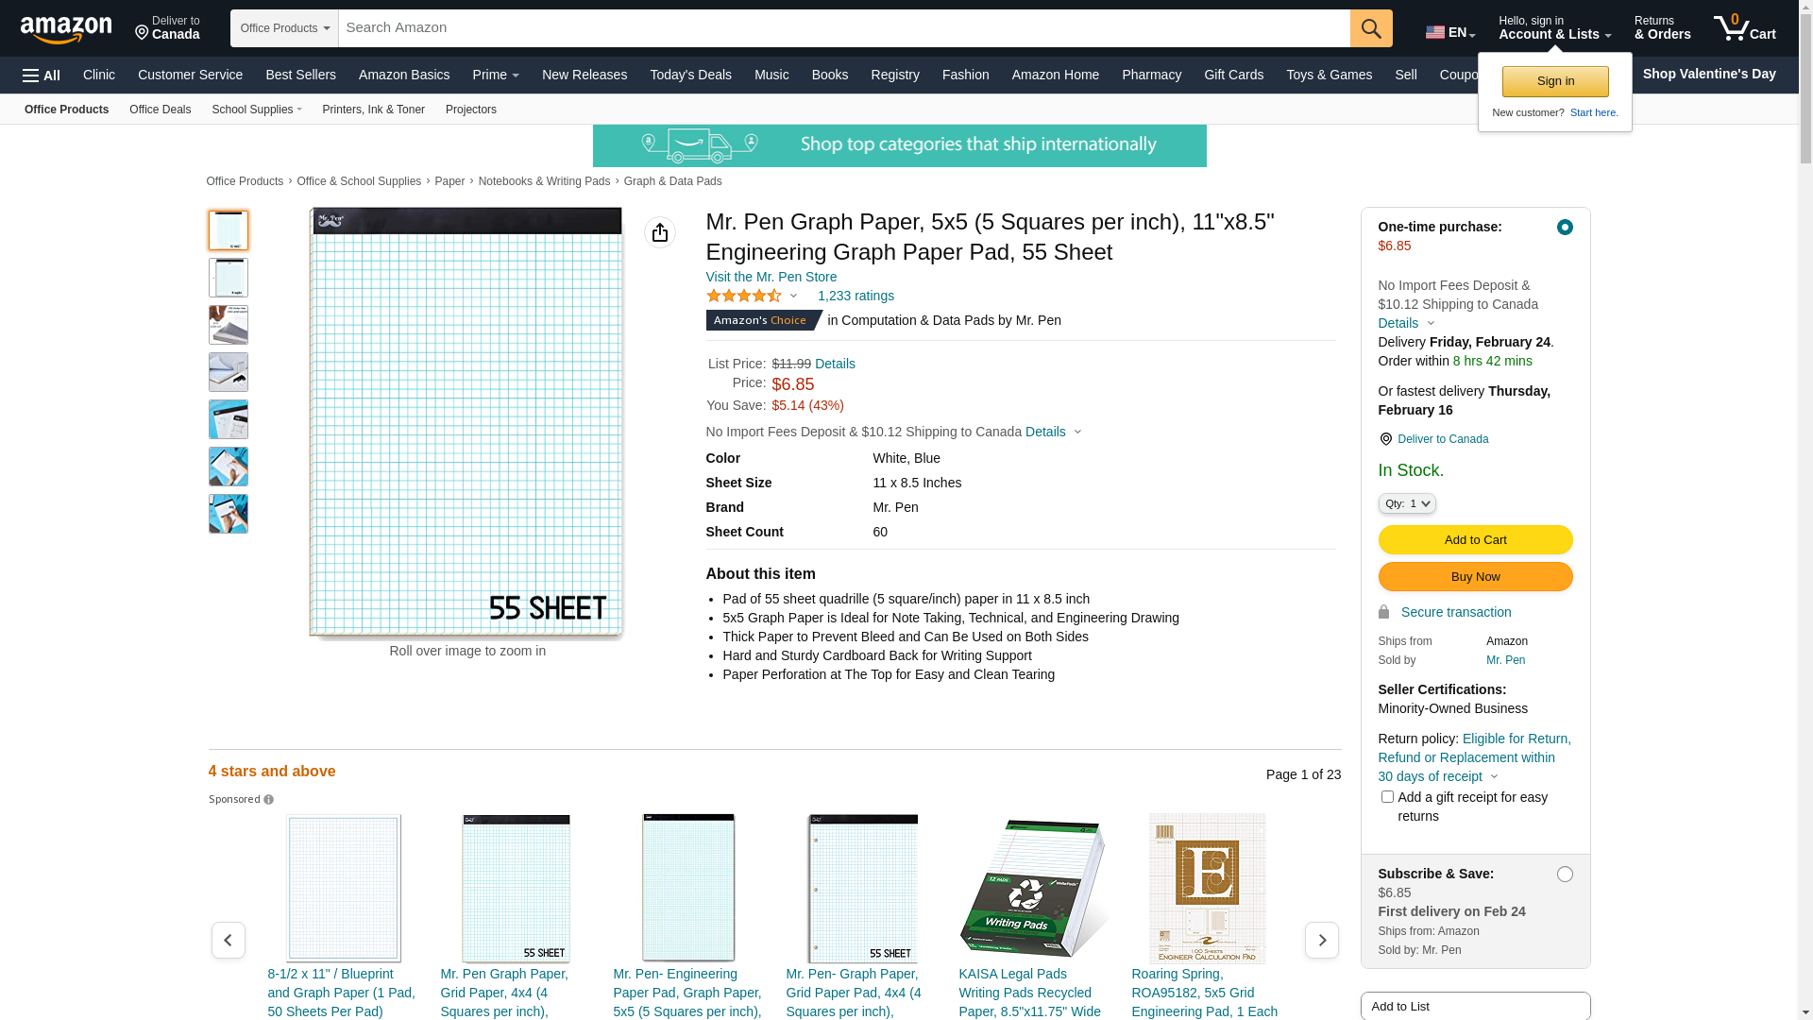
Task: Go to next carousel page arrow
Action: [1321, 941]
